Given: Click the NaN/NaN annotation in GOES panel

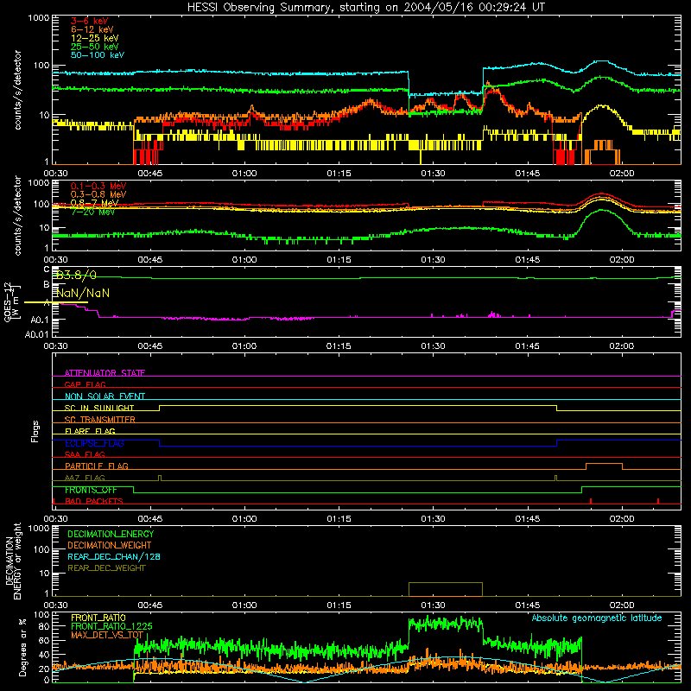Looking at the screenshot, I should click(83, 293).
